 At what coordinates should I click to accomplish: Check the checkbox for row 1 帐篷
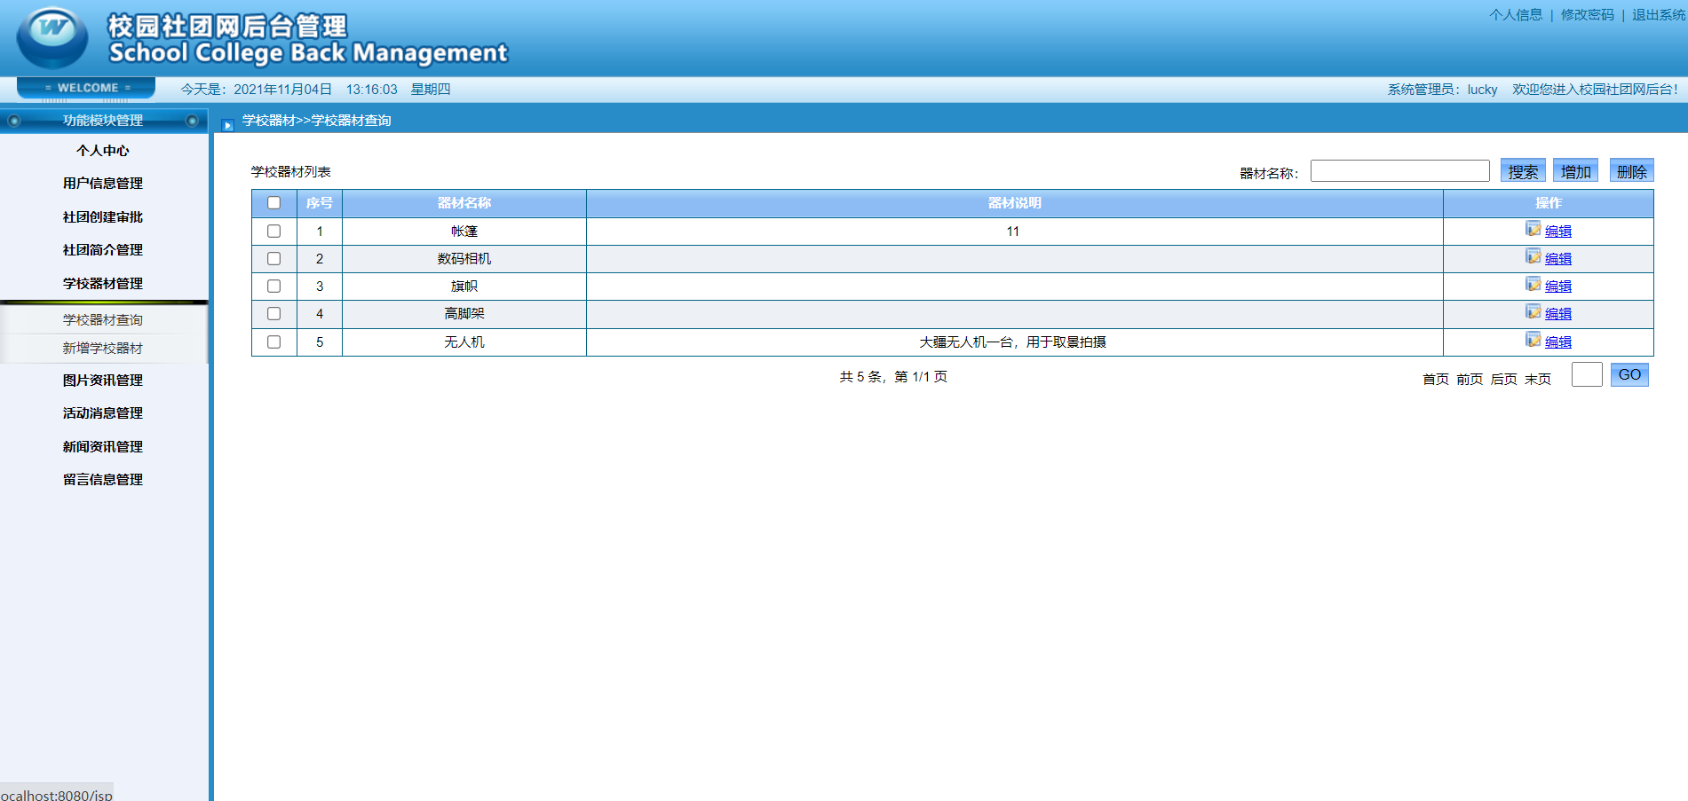point(273,231)
